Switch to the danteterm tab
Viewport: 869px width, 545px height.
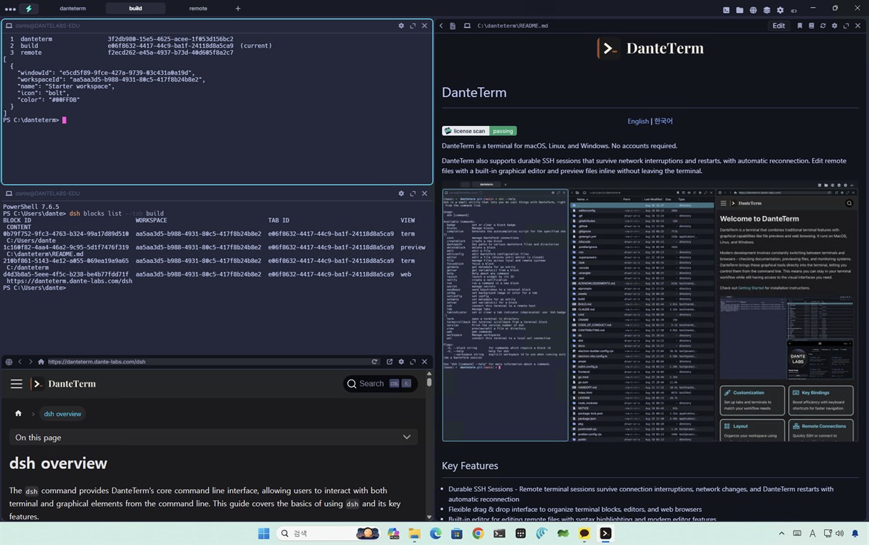73,8
